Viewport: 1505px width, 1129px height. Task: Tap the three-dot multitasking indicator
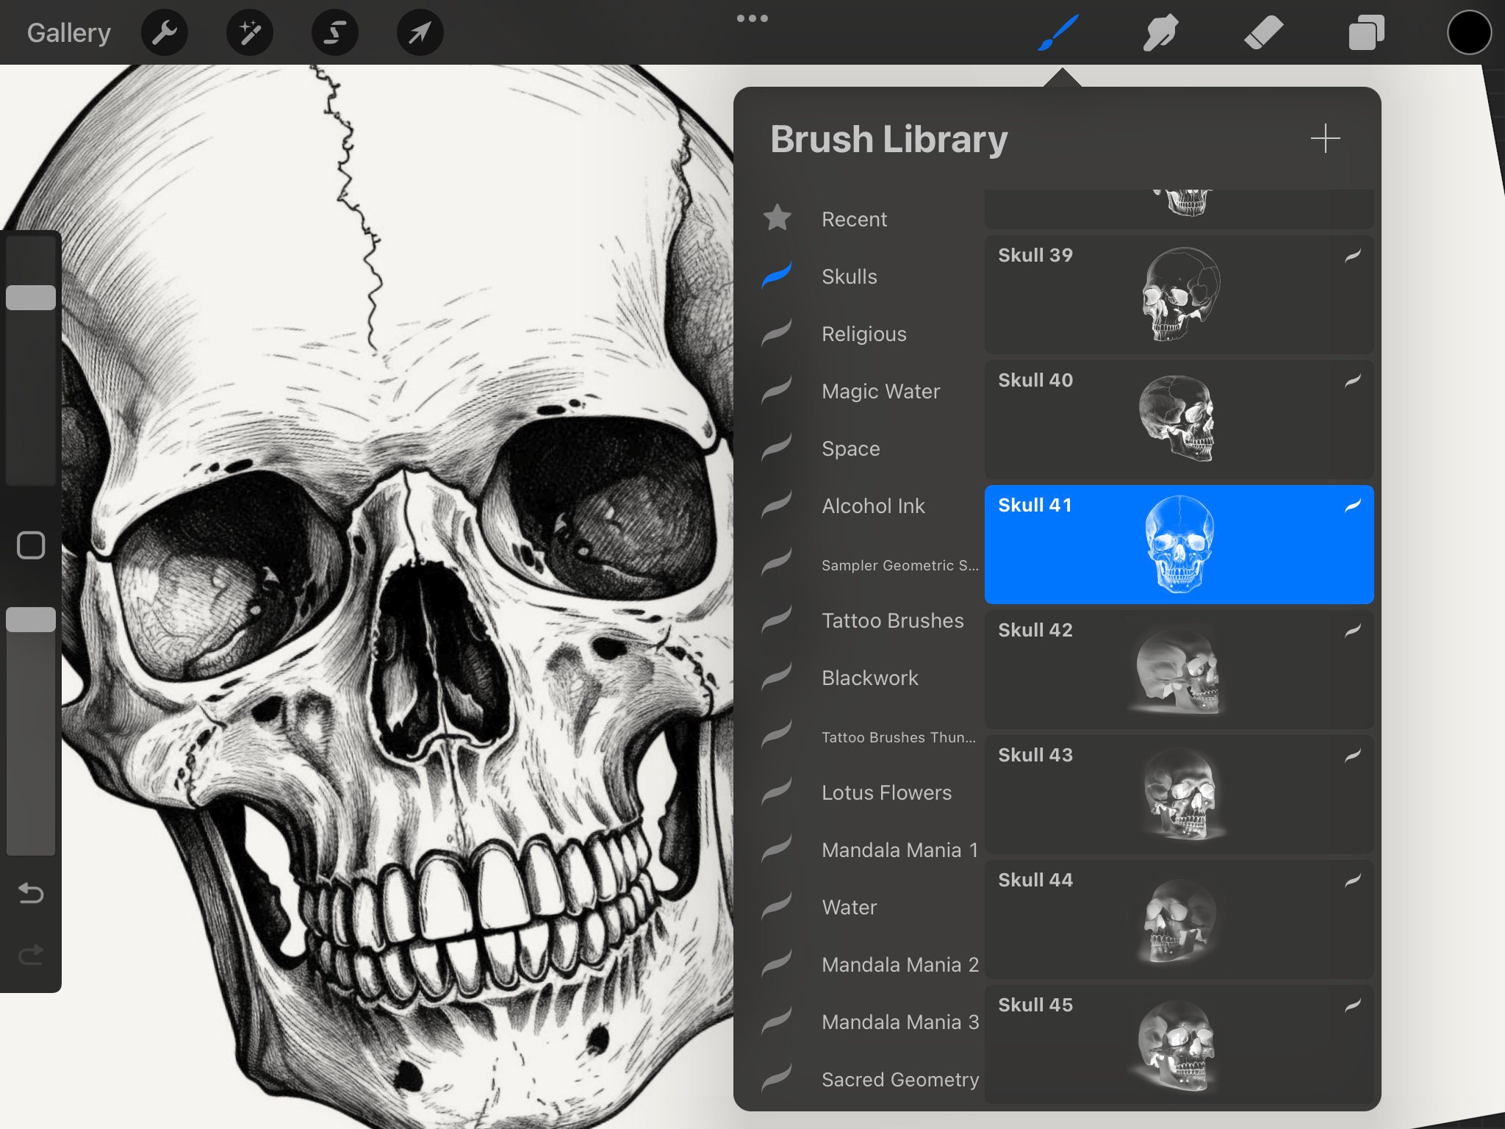752,18
